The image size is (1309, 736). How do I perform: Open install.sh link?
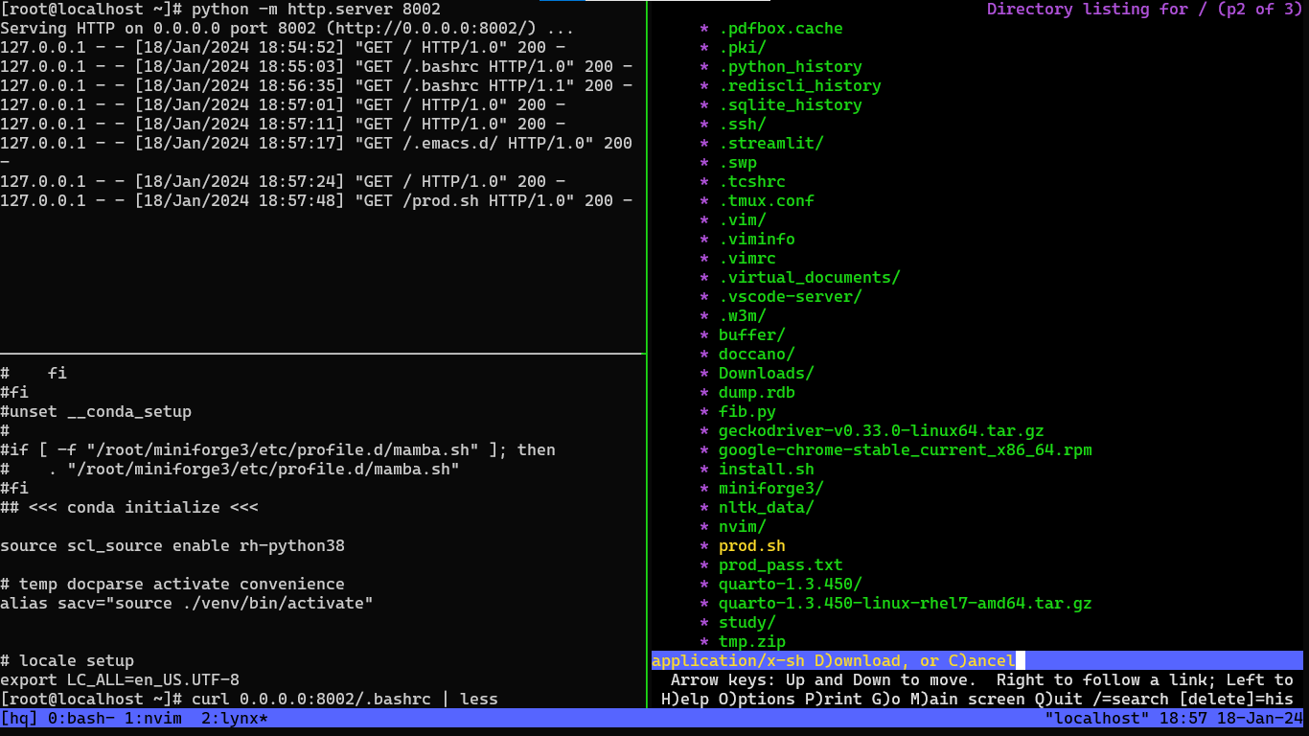(767, 470)
